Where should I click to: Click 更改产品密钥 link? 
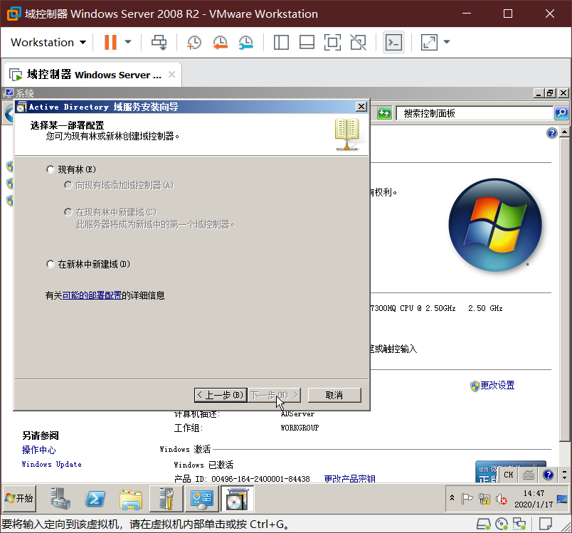point(349,479)
